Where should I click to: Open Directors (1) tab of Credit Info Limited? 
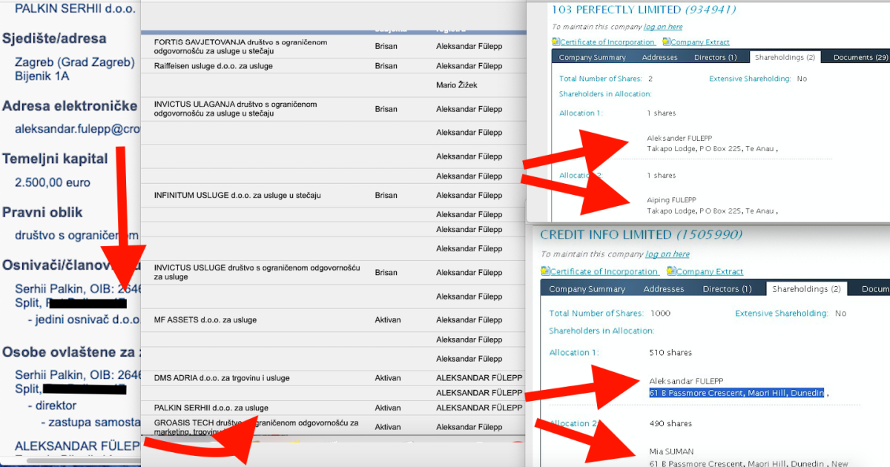coord(727,289)
